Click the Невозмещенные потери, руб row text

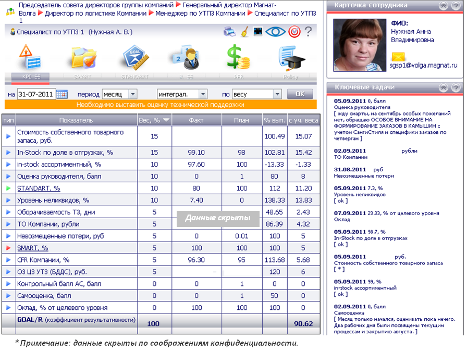60,236
